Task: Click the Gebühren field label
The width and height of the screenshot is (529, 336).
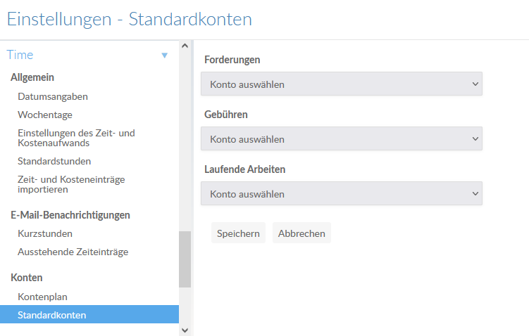Action: pyautogui.click(x=226, y=115)
